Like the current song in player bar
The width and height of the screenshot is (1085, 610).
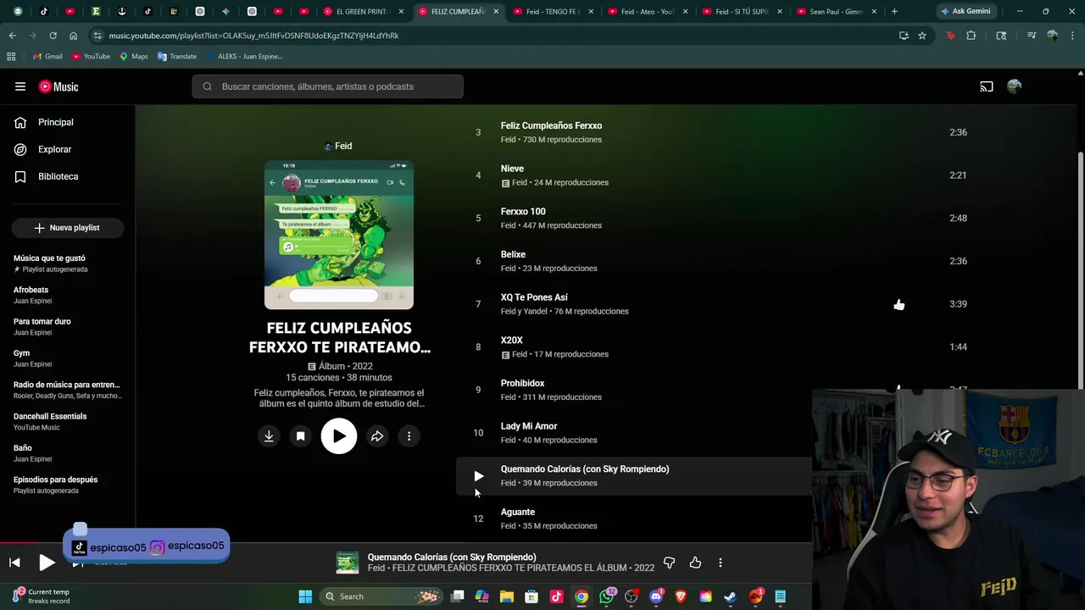695,563
